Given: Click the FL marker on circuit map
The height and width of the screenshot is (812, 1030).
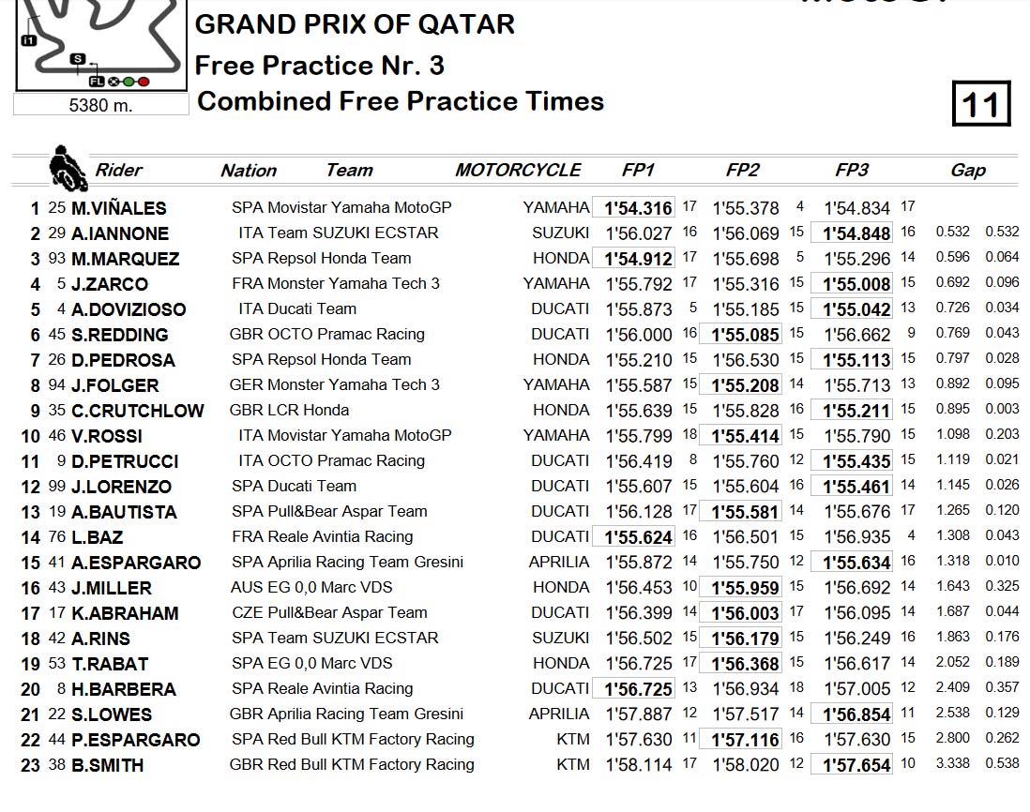Looking at the screenshot, I should [97, 82].
